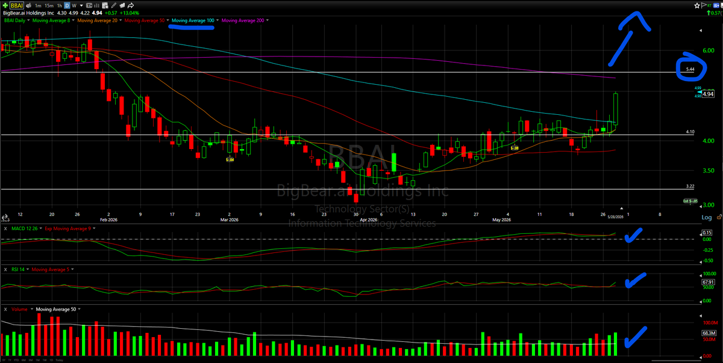Image resolution: width=723 pixels, height=363 pixels.
Task: Click the blue S dropdown icon
Action: point(716,5)
